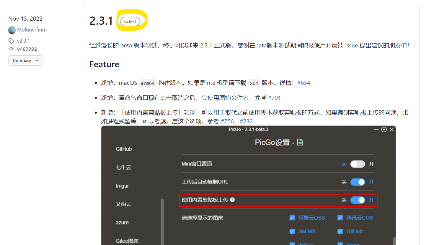Uncheck the 阿里云OSS checkbox

(292, 218)
